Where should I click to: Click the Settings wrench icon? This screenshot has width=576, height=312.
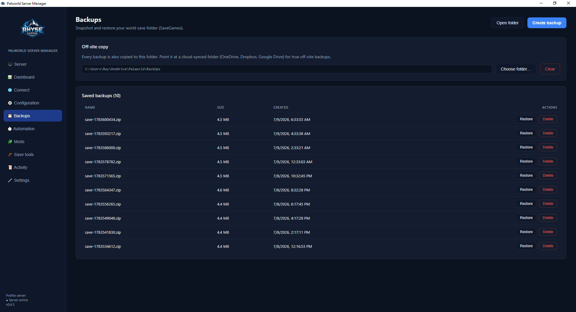(10, 181)
